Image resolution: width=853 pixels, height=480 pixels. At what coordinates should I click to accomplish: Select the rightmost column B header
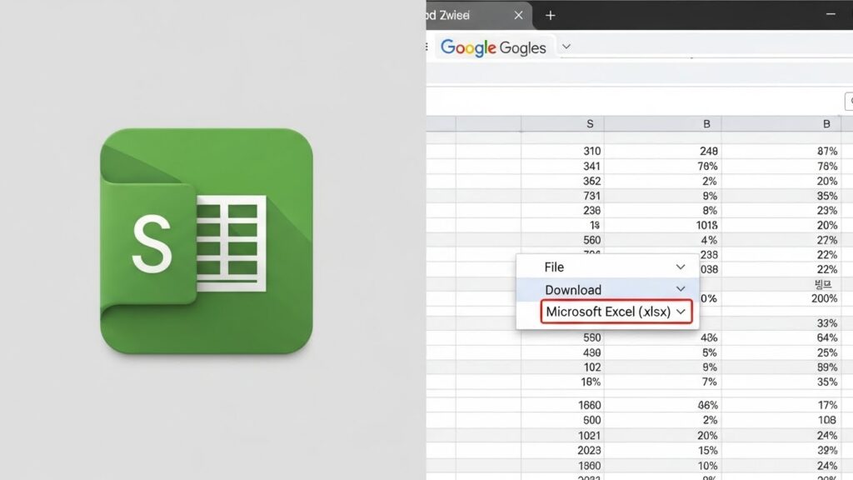click(826, 124)
